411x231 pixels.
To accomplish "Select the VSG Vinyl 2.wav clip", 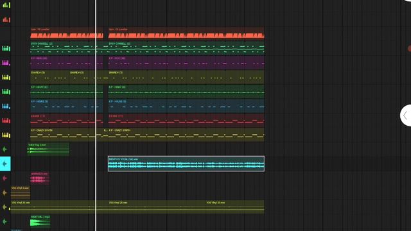I will point(21,193).
